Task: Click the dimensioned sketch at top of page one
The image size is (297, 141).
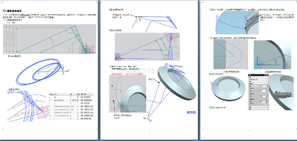Action: [49, 39]
